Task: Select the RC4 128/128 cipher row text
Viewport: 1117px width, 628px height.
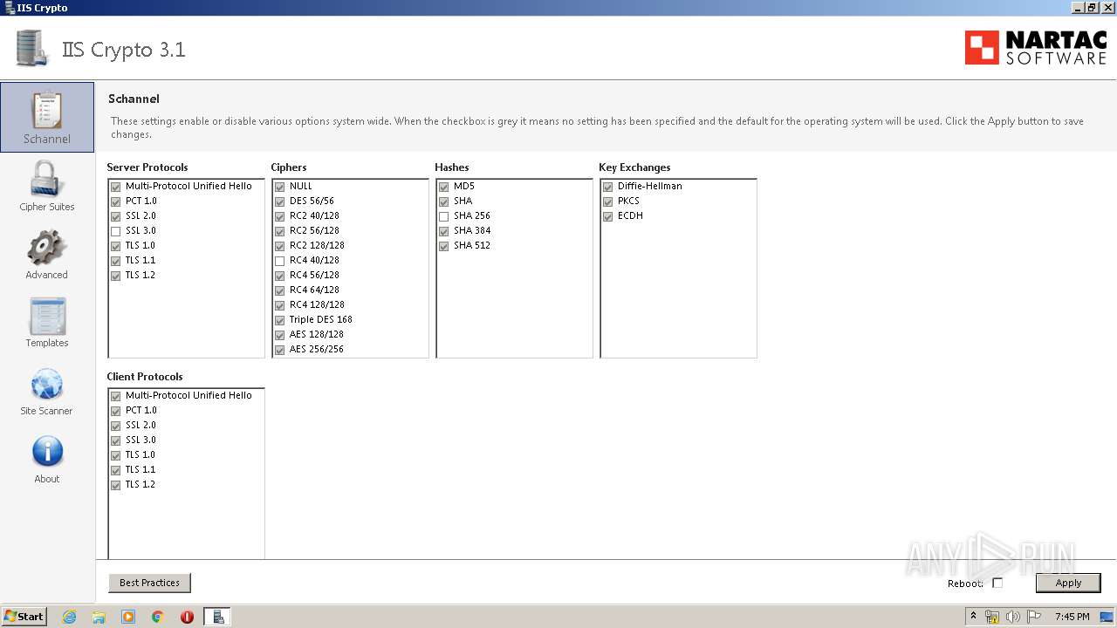Action: (x=317, y=304)
